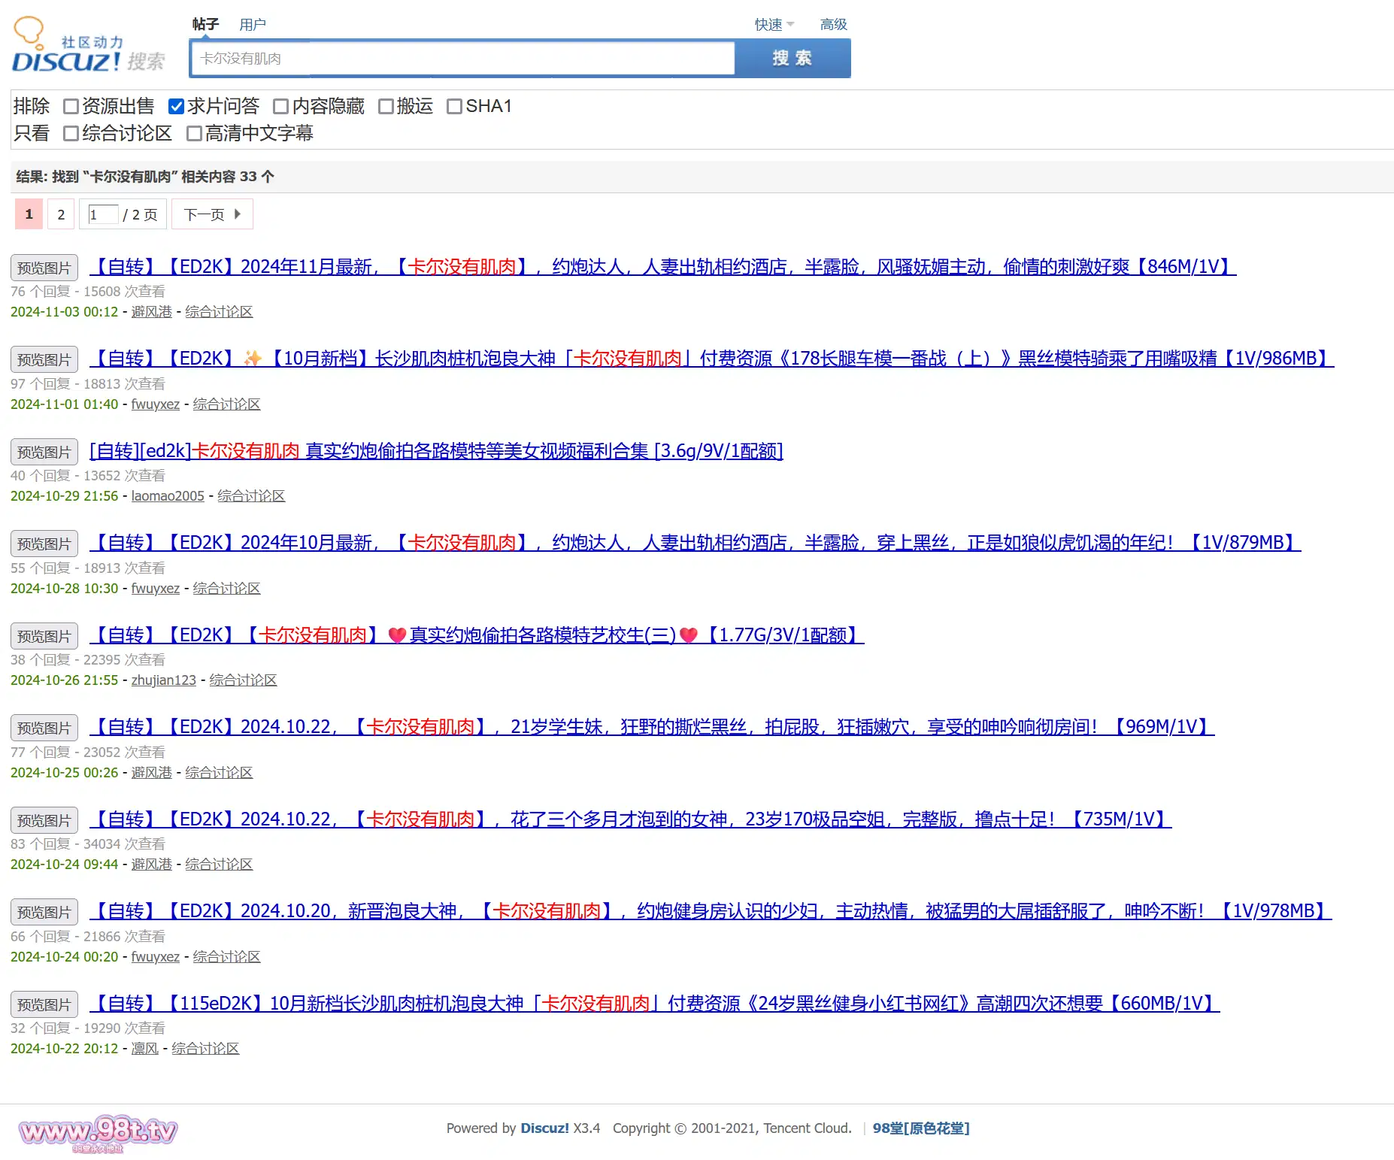Open 预览图片 for the 2024-10-25 00:26 post
The image size is (1394, 1160).
tap(44, 728)
